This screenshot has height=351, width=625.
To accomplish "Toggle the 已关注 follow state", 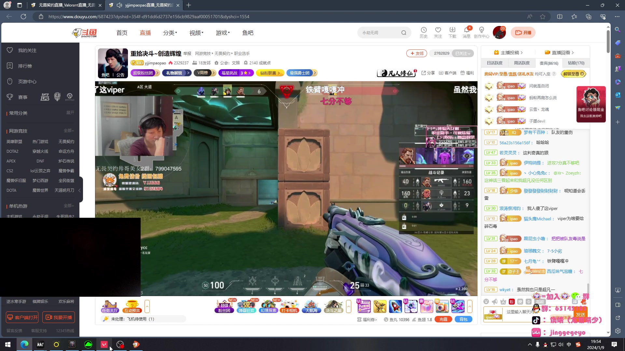I will click(x=463, y=53).
